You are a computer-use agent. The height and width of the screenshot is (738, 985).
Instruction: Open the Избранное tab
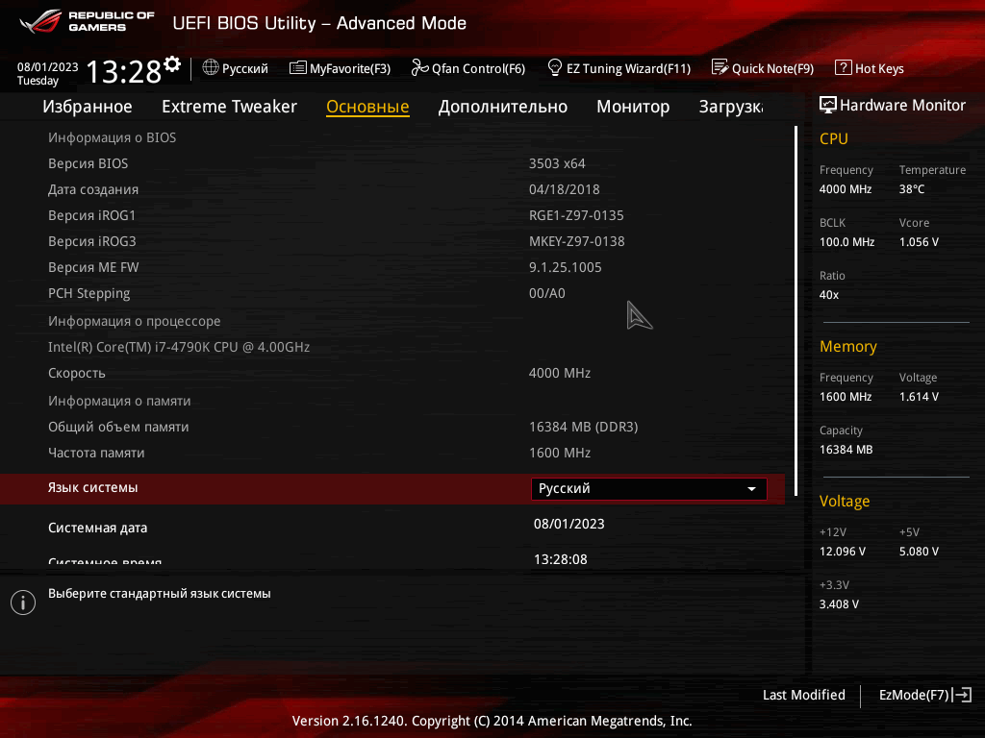point(88,107)
